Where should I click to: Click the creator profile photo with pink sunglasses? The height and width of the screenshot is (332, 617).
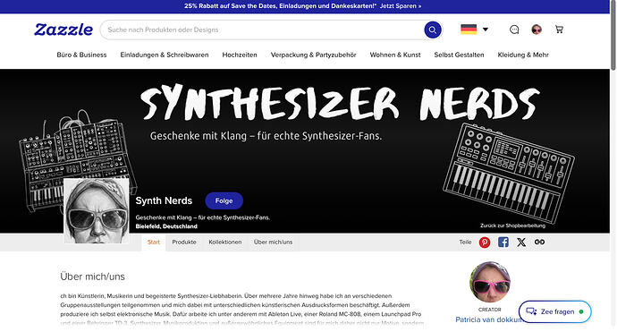click(x=490, y=282)
